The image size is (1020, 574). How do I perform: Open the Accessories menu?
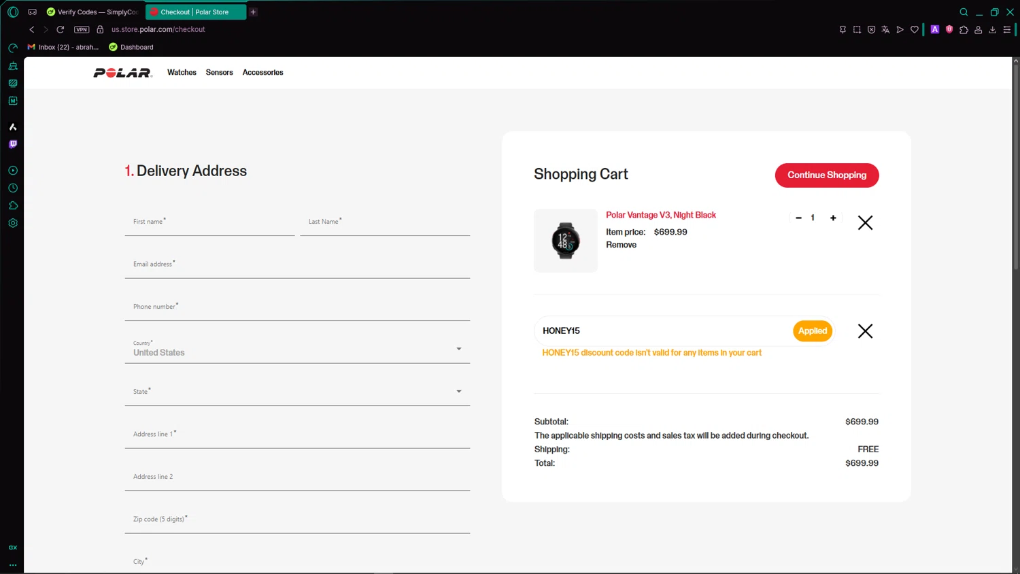click(x=262, y=72)
